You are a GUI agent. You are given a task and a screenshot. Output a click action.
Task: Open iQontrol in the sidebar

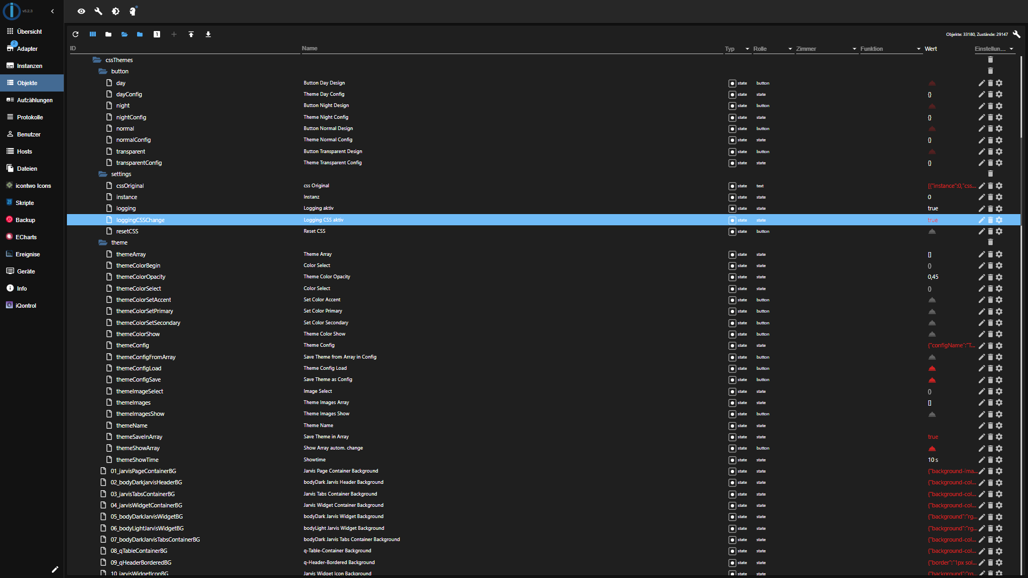[x=32, y=306]
